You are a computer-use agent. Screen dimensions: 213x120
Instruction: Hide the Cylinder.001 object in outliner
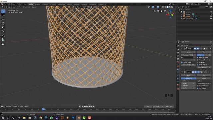(x=211, y=19)
